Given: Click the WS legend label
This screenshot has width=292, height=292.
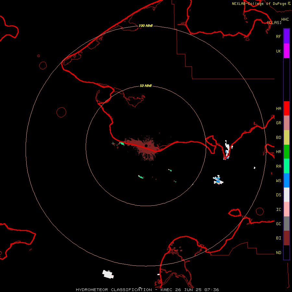Looking at the screenshot, I should [278, 181].
